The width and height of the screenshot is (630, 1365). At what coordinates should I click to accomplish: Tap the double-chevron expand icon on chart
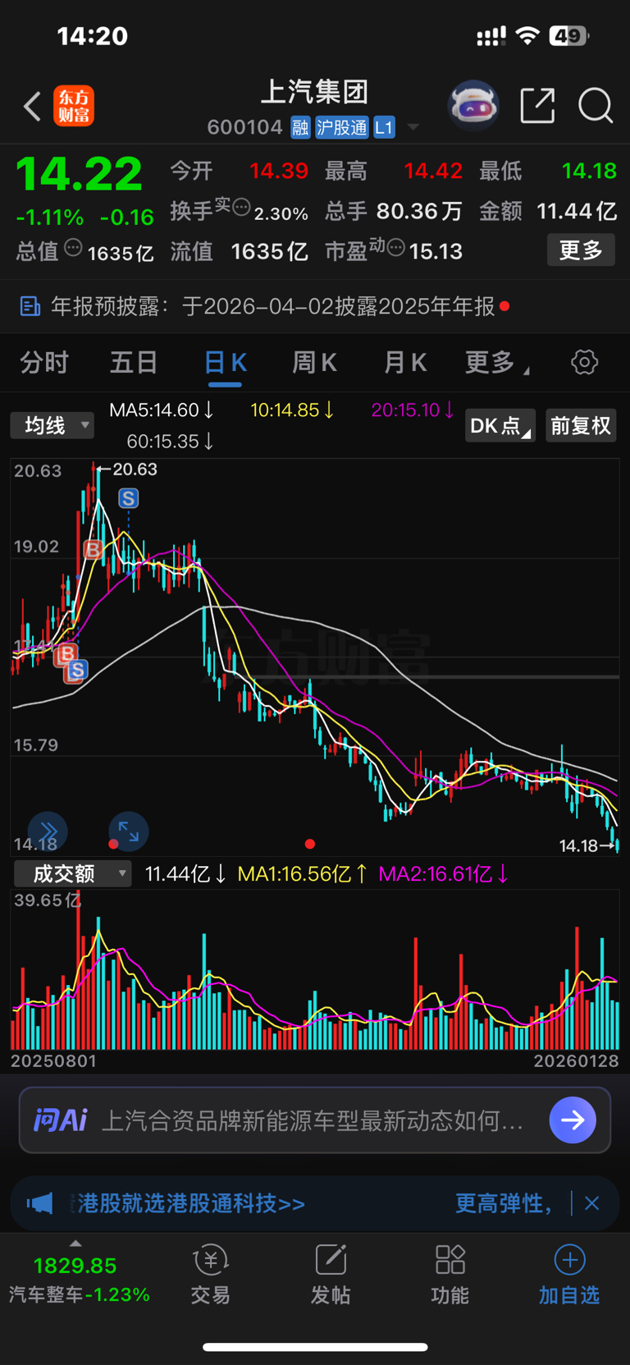coord(48,831)
